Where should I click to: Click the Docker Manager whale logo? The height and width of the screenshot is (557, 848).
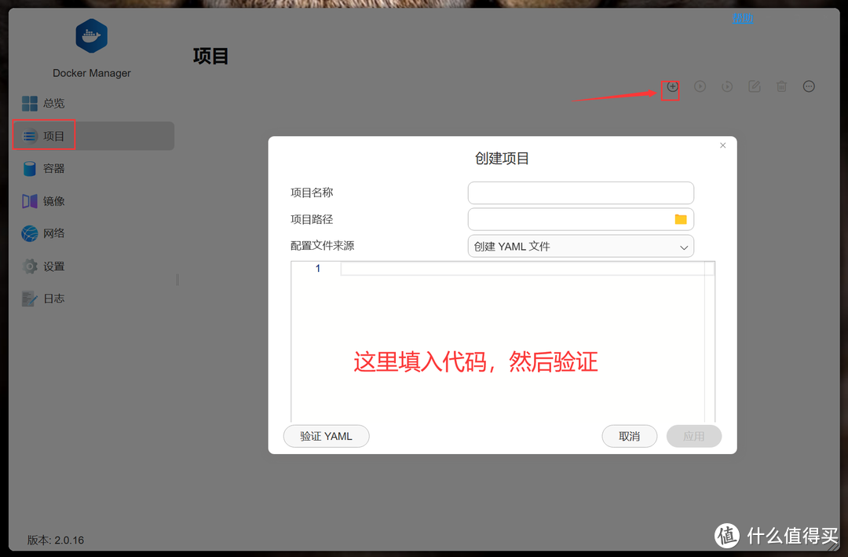[x=91, y=35]
